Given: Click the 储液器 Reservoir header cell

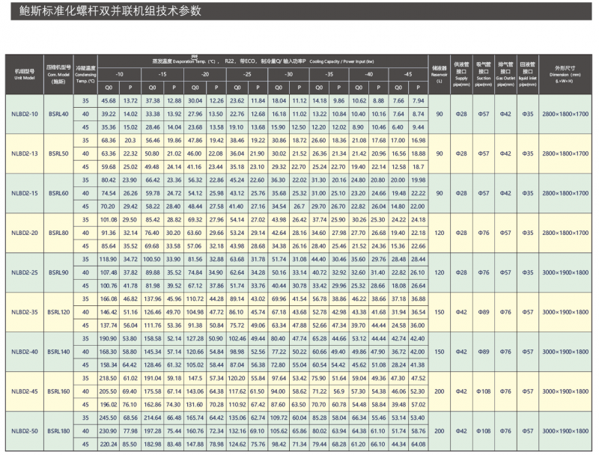Looking at the screenshot, I should [x=440, y=74].
